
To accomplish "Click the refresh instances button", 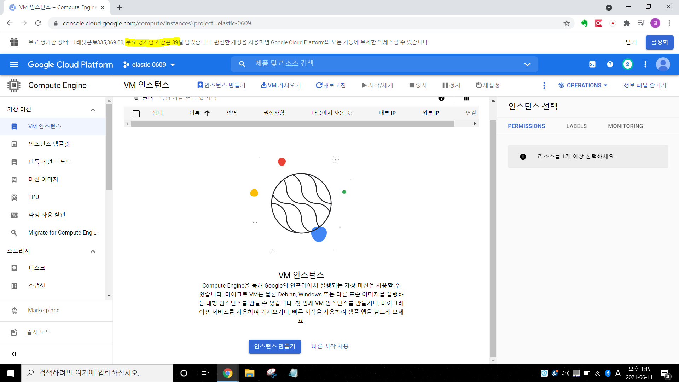I will pos(331,85).
